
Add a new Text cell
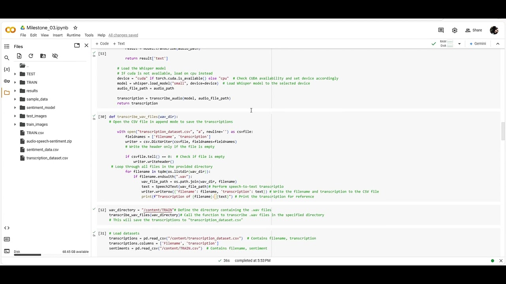coord(119,44)
